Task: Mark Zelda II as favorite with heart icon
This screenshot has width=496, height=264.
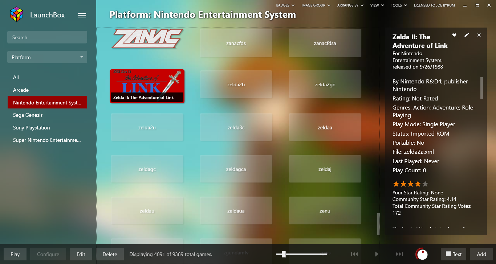Action: click(454, 35)
